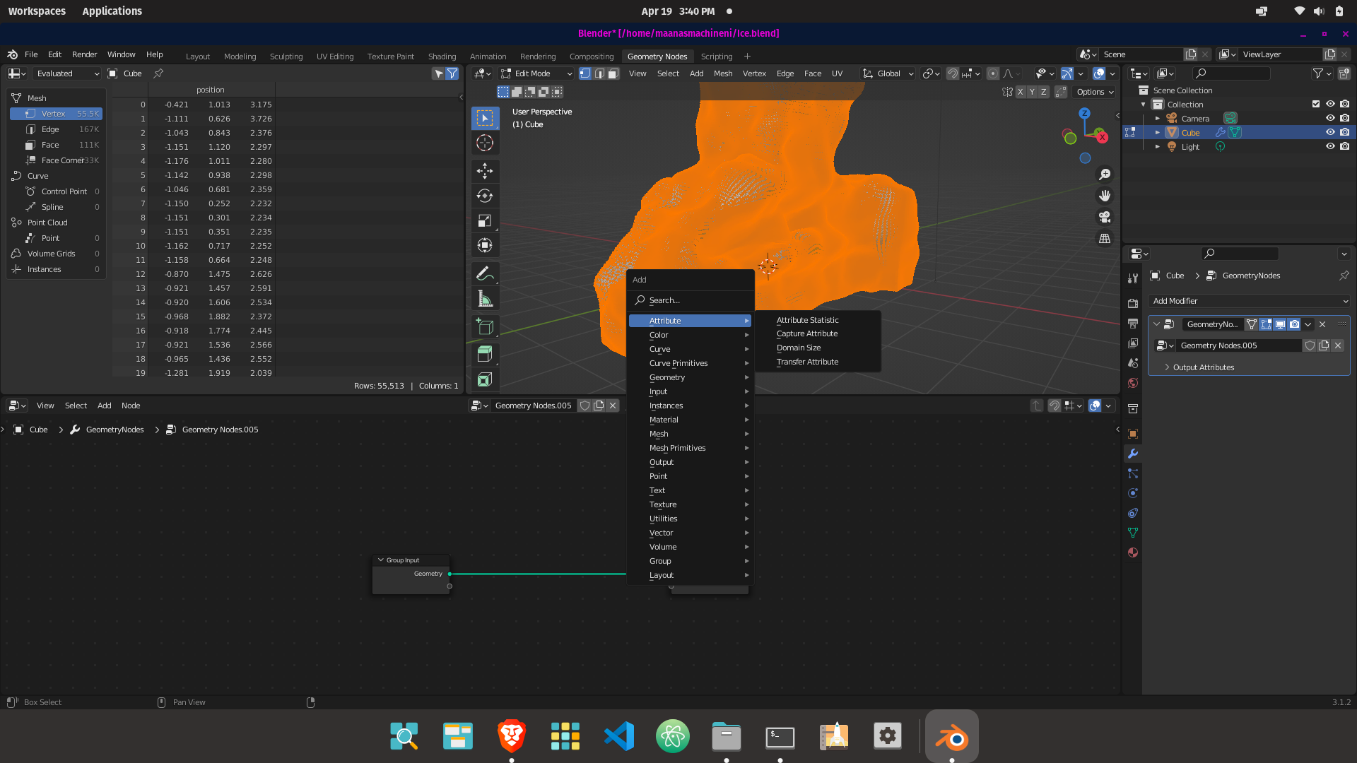Collapse the GeometryNodes modifier panel
This screenshot has width=1357, height=763.
point(1157,324)
